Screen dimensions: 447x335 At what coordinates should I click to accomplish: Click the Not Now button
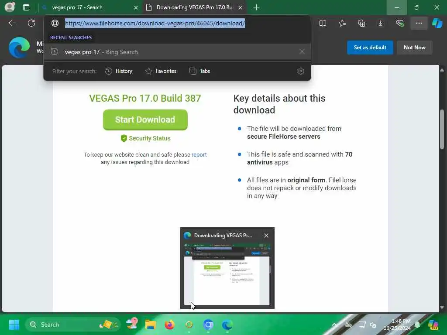coord(415,47)
